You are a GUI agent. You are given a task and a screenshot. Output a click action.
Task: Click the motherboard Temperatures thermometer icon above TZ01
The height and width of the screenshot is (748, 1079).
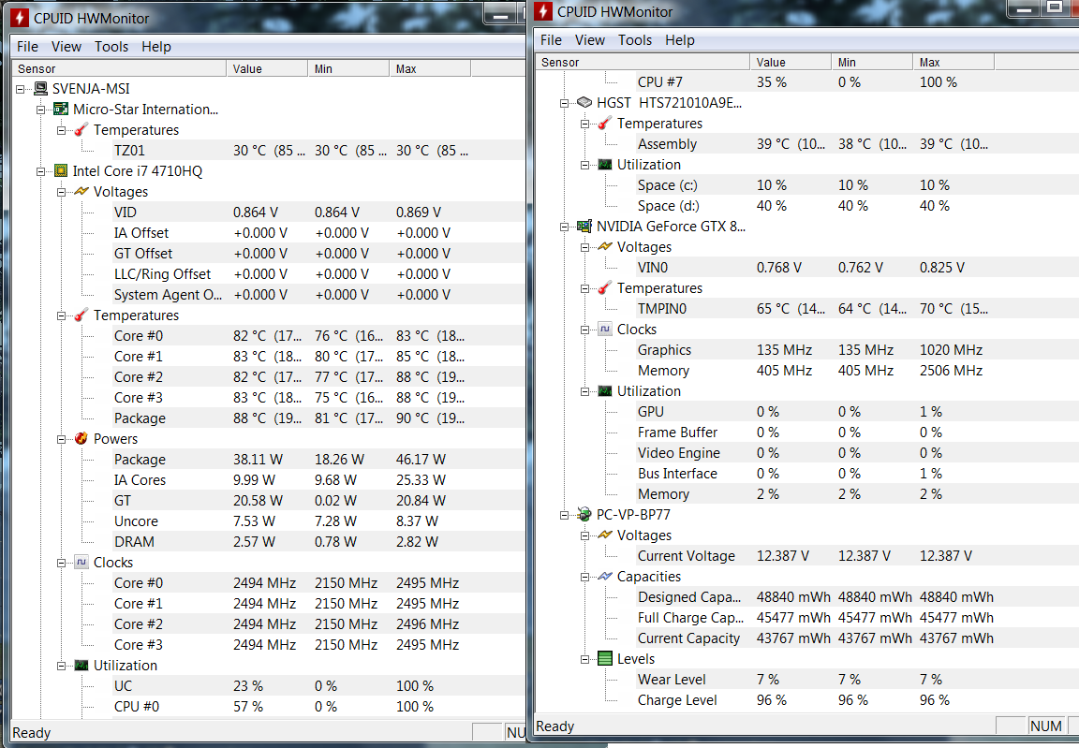click(81, 130)
